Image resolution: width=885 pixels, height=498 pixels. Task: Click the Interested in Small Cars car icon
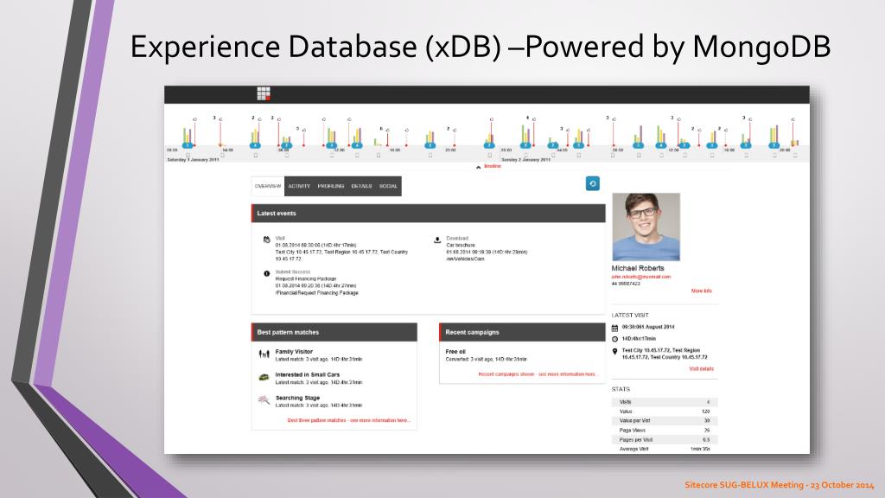[x=264, y=377]
